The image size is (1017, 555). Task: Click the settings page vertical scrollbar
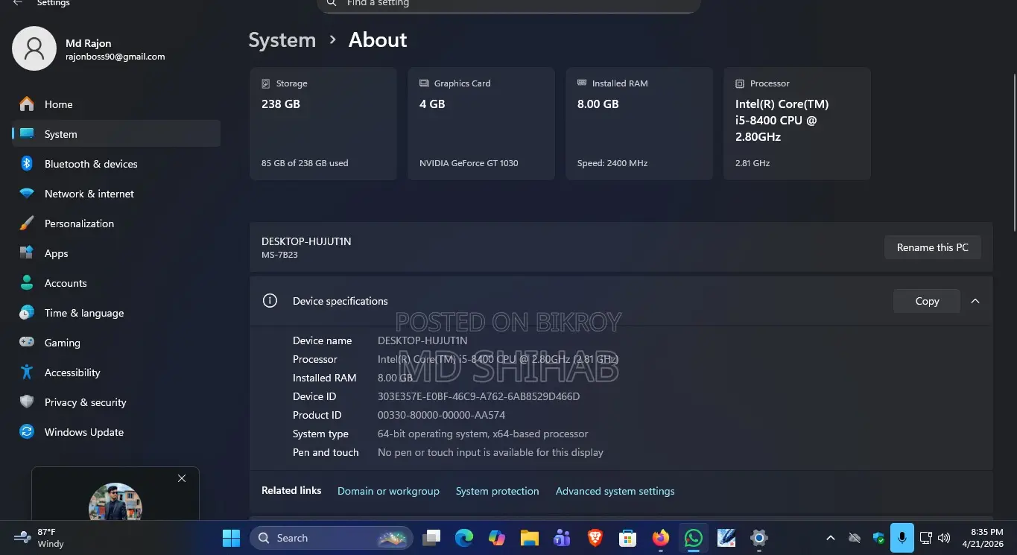(x=1013, y=153)
